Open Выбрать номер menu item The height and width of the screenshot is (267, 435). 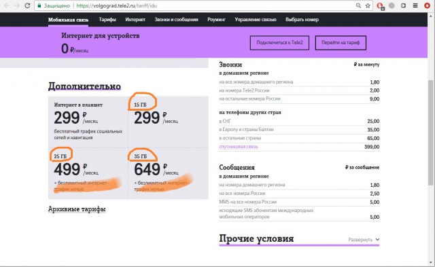(x=302, y=20)
